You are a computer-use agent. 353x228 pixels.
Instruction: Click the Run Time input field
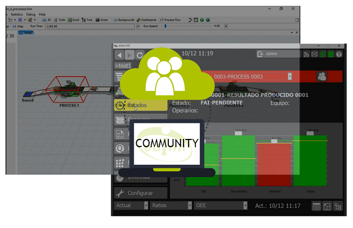click(x=90, y=27)
